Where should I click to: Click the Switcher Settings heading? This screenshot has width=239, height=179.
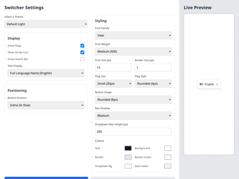click(24, 8)
